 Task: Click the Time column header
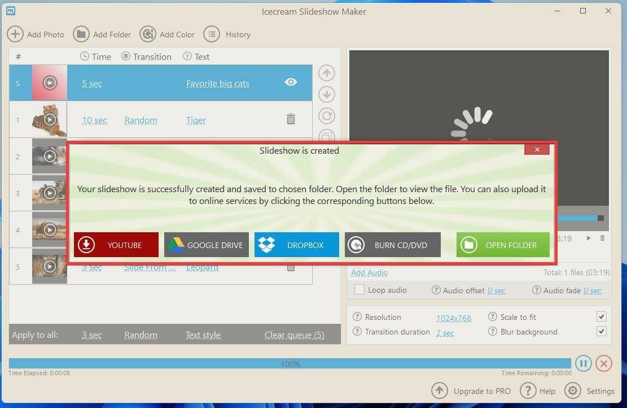[x=95, y=57]
